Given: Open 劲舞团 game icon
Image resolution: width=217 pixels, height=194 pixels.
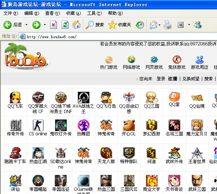Looking at the screenshot, I should tap(84, 125).
